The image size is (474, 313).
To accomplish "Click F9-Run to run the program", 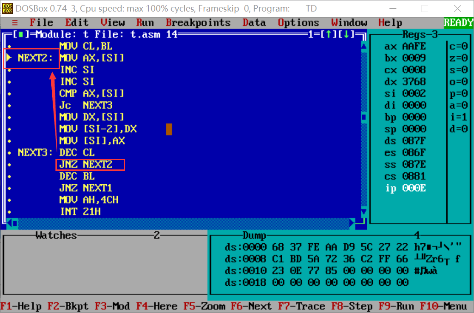I will pos(396,307).
